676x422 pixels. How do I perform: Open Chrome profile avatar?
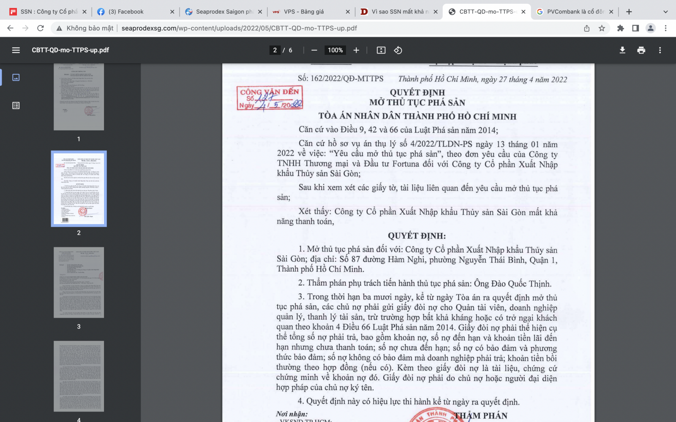click(x=651, y=28)
